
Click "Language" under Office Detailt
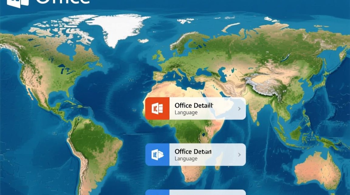[x=186, y=113]
